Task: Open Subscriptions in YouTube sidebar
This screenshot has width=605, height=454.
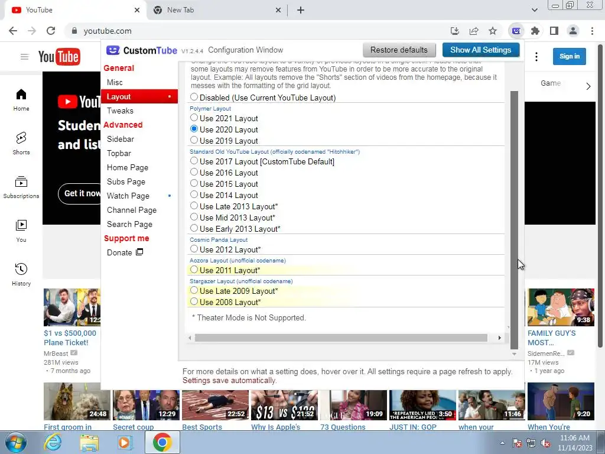Action: (x=21, y=187)
